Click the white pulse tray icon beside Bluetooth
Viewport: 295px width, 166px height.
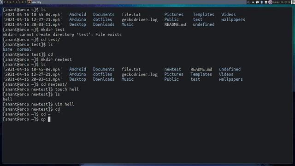coord(257,2)
